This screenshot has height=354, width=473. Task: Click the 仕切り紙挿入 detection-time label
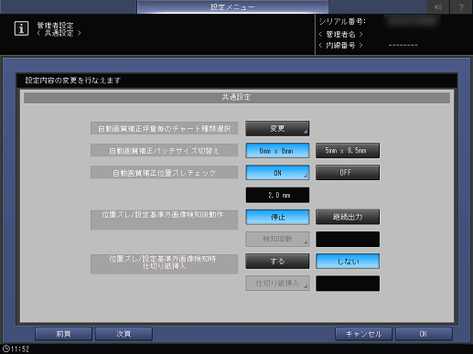(x=164, y=263)
